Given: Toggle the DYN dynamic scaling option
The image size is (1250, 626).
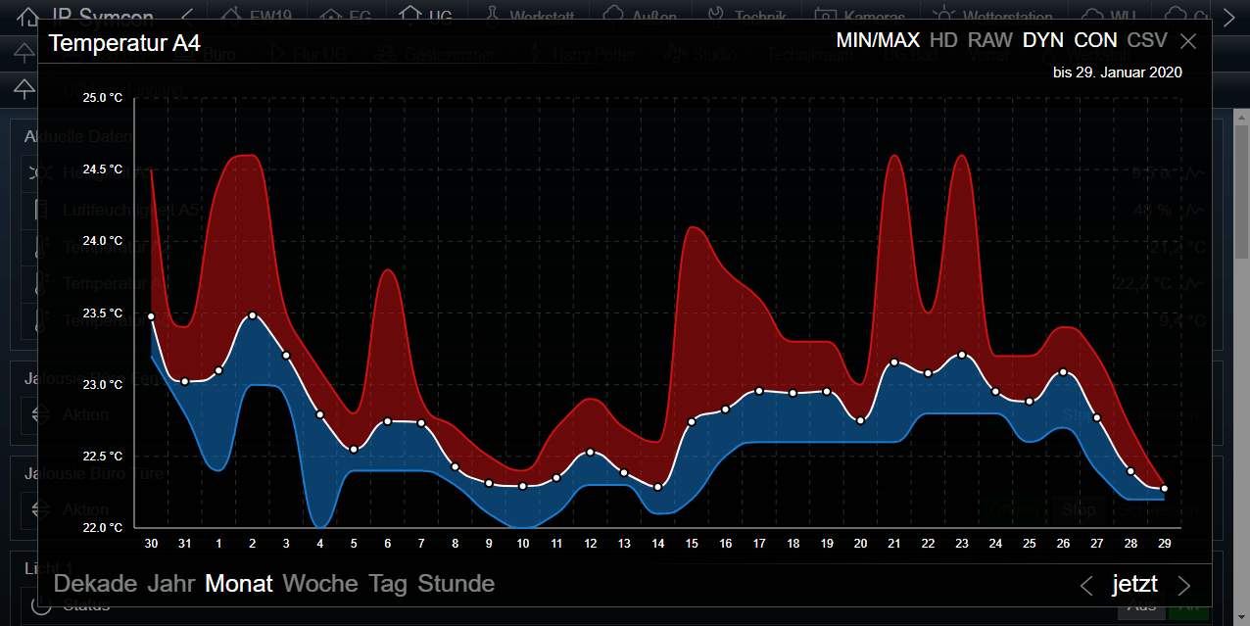Looking at the screenshot, I should 1042,40.
